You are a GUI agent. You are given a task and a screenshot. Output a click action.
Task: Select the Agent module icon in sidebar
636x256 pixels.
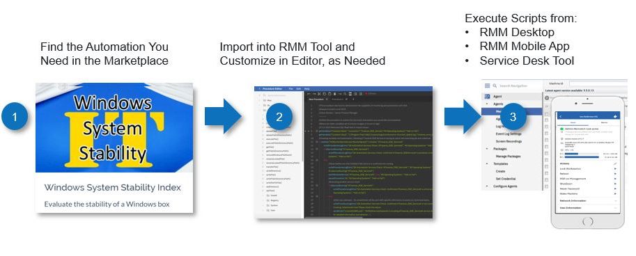point(487,97)
